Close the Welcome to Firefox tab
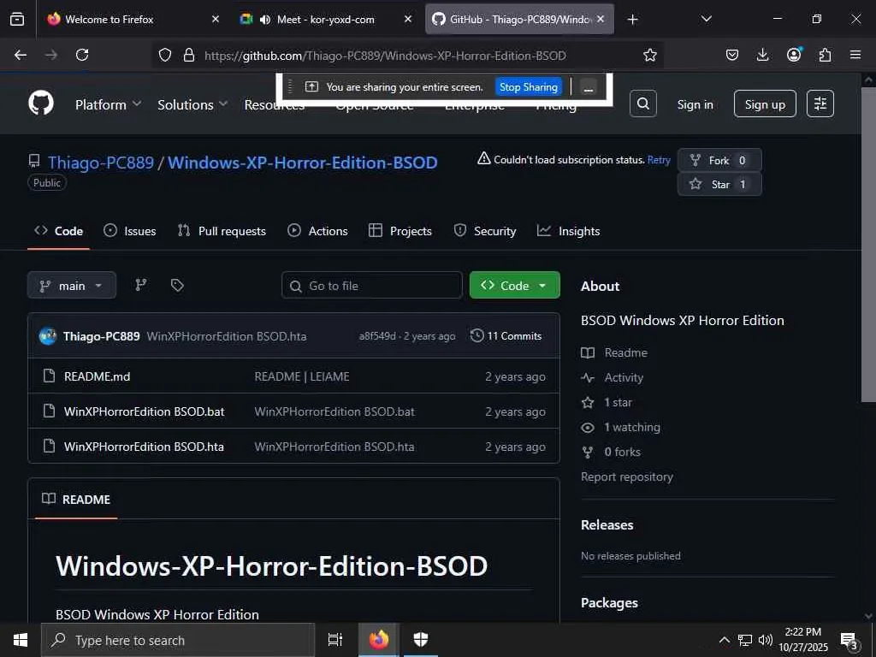The height and width of the screenshot is (657, 876). 216,19
